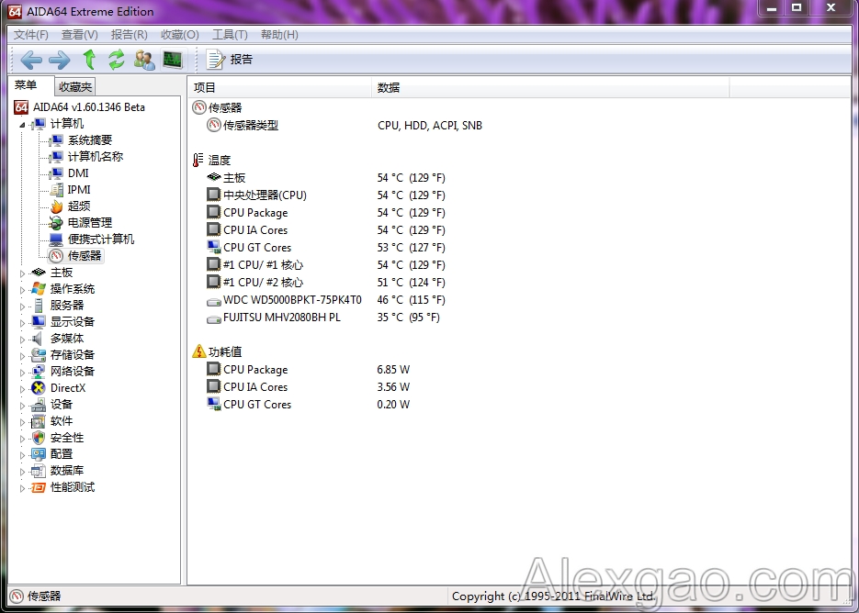Select CPU Package row showing 6.85 W
The width and height of the screenshot is (859, 613).
point(309,370)
